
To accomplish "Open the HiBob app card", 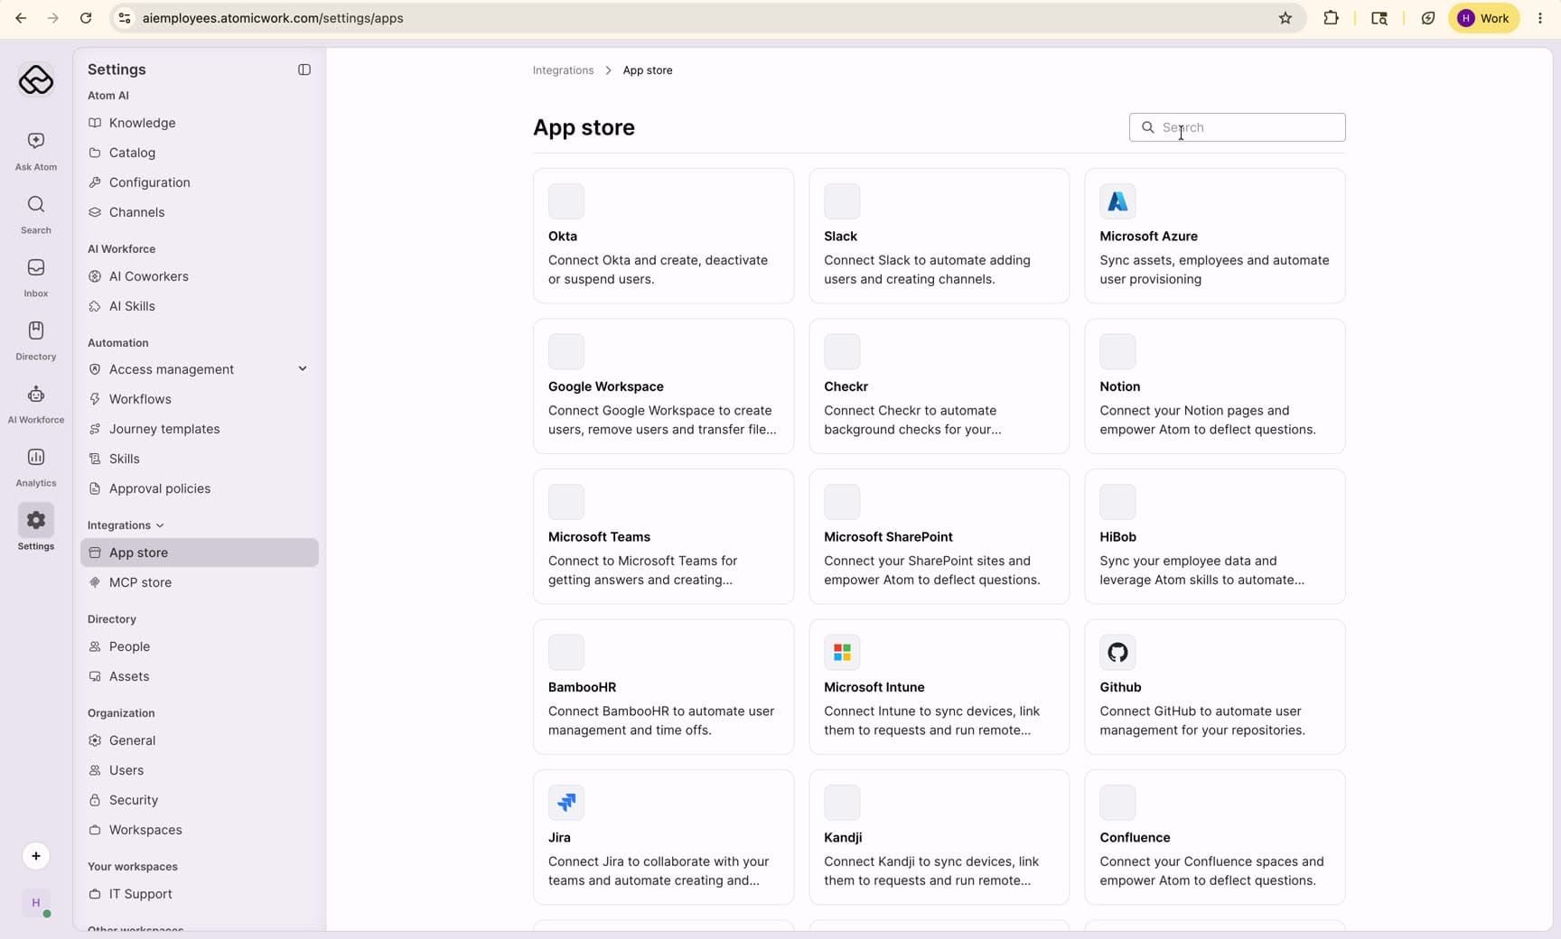I will pyautogui.click(x=1214, y=536).
